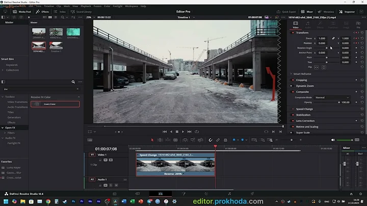Enable the Lens Correction switch
This screenshot has height=206, width=367.
tap(293, 121)
